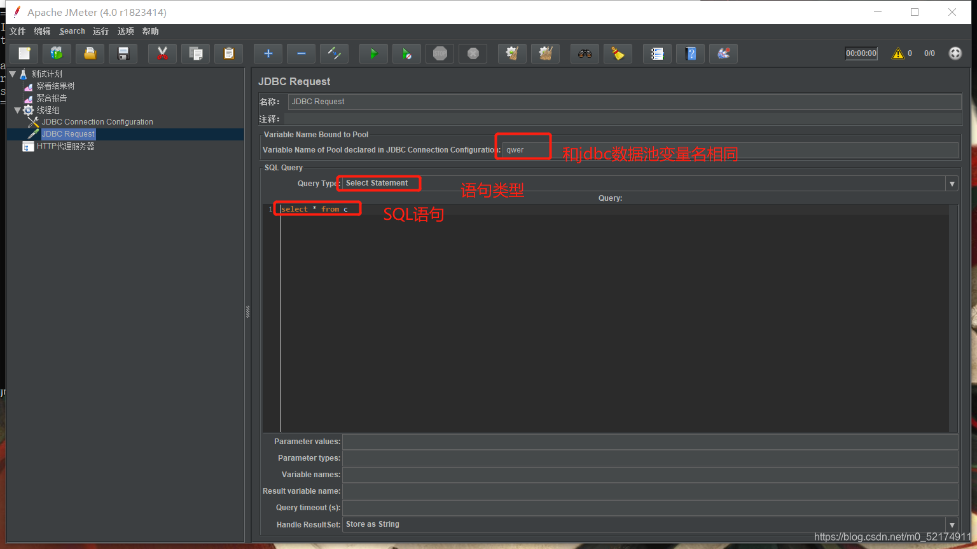Image resolution: width=977 pixels, height=549 pixels.
Task: Click the Variable names field
Action: point(650,475)
